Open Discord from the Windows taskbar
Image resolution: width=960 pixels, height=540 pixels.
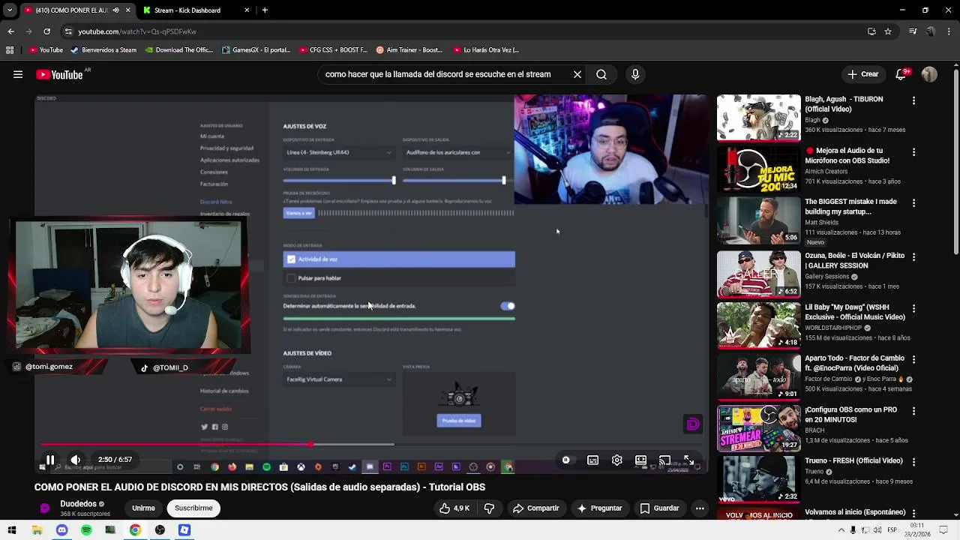61,530
